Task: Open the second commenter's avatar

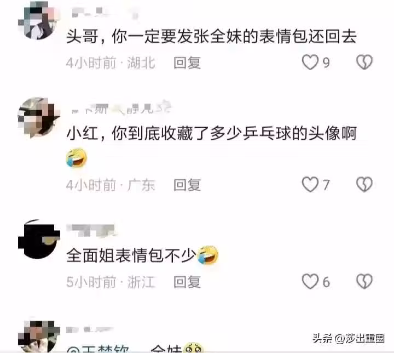Action: click(x=39, y=118)
